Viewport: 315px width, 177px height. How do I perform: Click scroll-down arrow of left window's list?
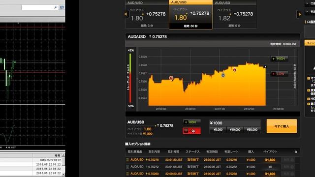(x=63, y=175)
